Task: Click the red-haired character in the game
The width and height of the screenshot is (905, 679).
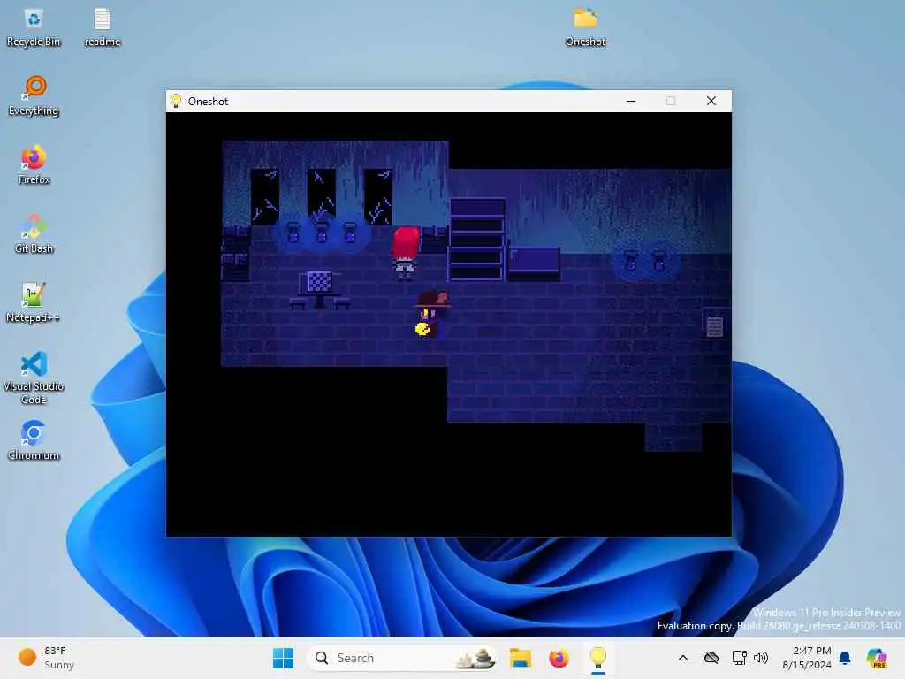Action: 405,253
